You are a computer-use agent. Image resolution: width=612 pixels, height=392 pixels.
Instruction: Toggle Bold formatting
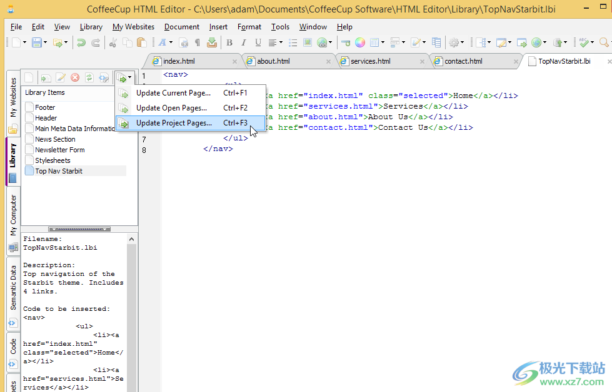229,42
